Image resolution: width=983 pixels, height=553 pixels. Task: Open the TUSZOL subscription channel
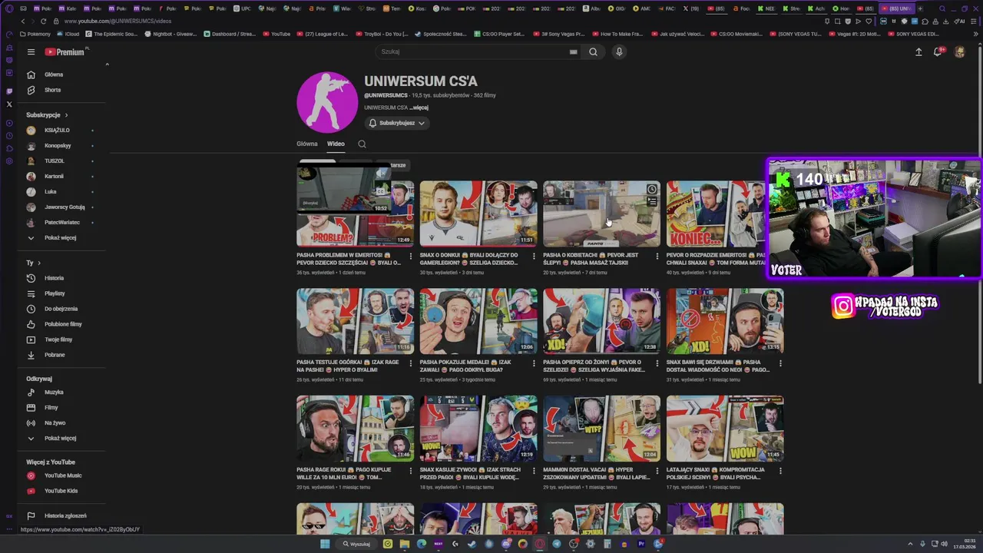(x=54, y=161)
